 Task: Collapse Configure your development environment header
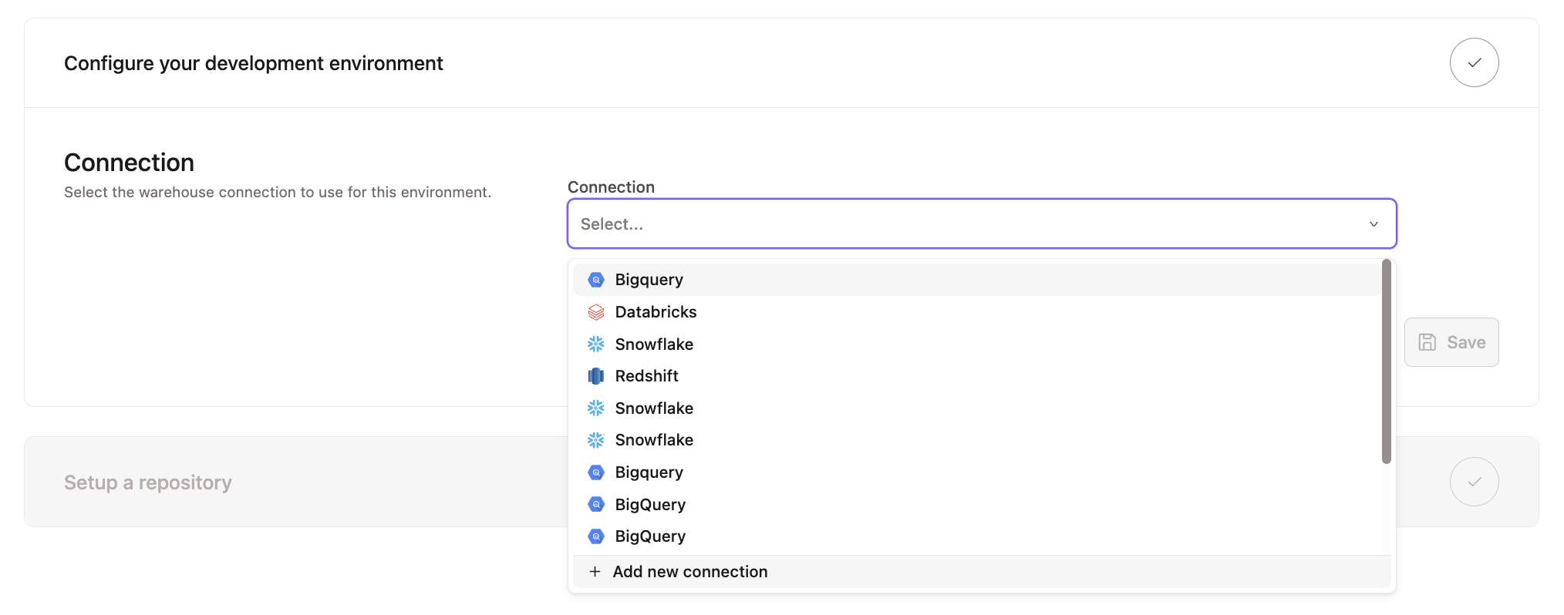tap(781, 63)
